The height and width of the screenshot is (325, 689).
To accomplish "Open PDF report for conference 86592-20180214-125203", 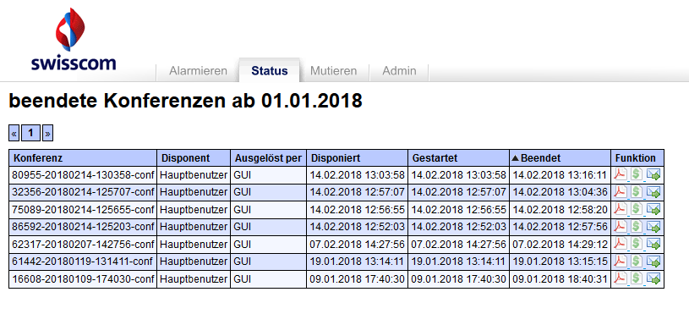I will [x=620, y=227].
